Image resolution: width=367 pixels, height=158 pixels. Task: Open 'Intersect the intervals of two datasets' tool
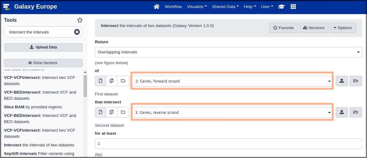[x=39, y=145]
